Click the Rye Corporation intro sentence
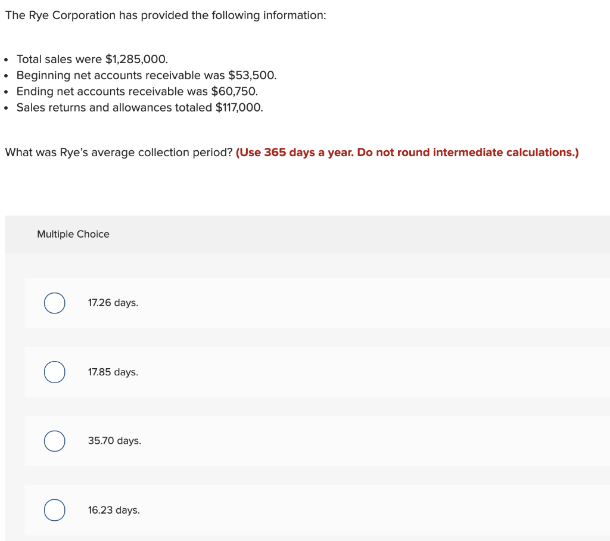Image resolution: width=610 pixels, height=541 pixels. point(166,15)
